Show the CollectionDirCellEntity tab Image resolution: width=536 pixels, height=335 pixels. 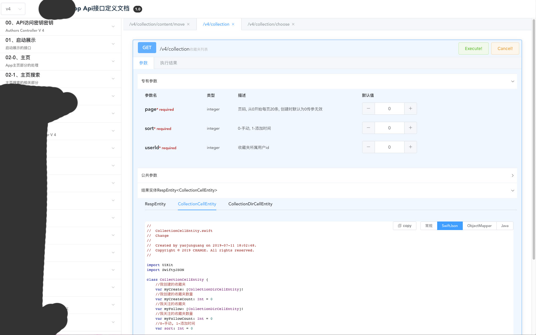[x=250, y=204]
